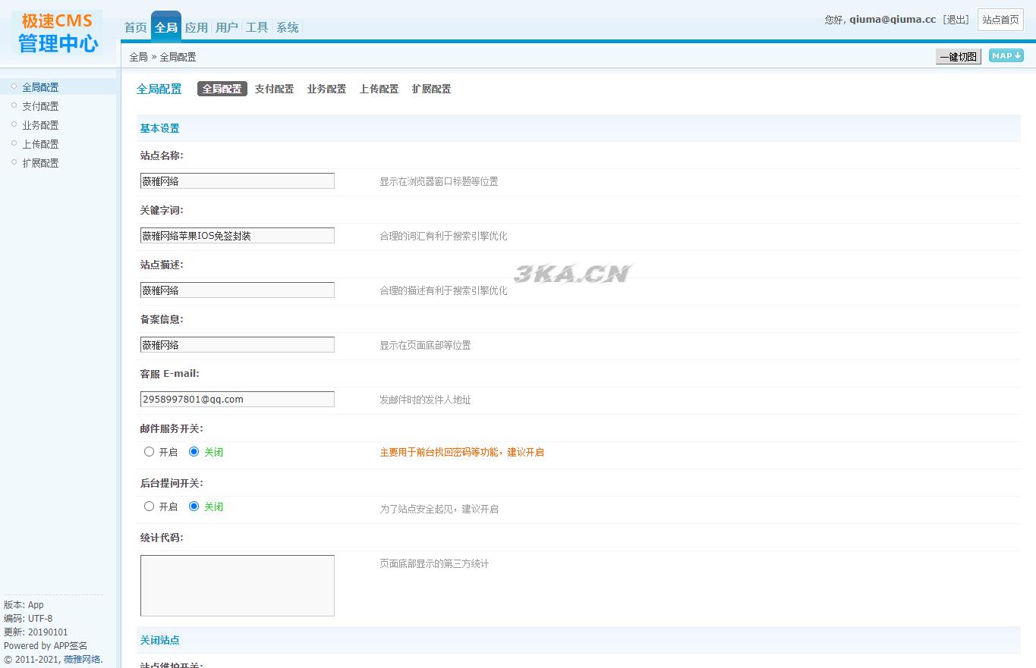Click the 更新: 20190101 footer text
Image resolution: width=1036 pixels, height=668 pixels.
point(36,632)
